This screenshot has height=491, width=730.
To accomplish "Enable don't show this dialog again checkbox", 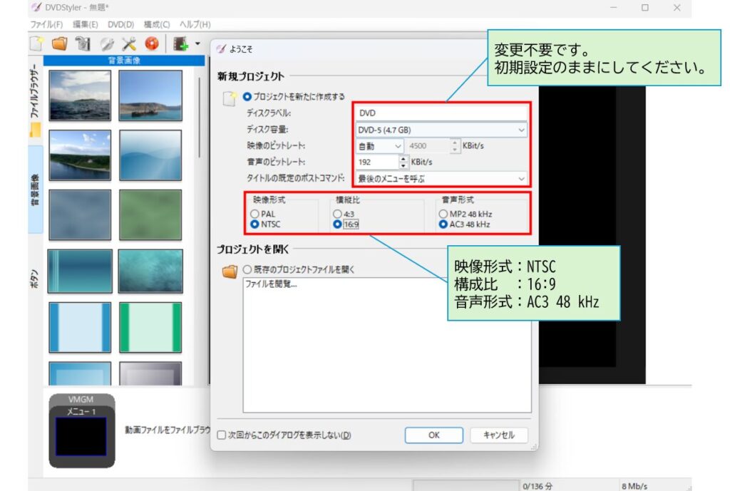I will point(222,435).
